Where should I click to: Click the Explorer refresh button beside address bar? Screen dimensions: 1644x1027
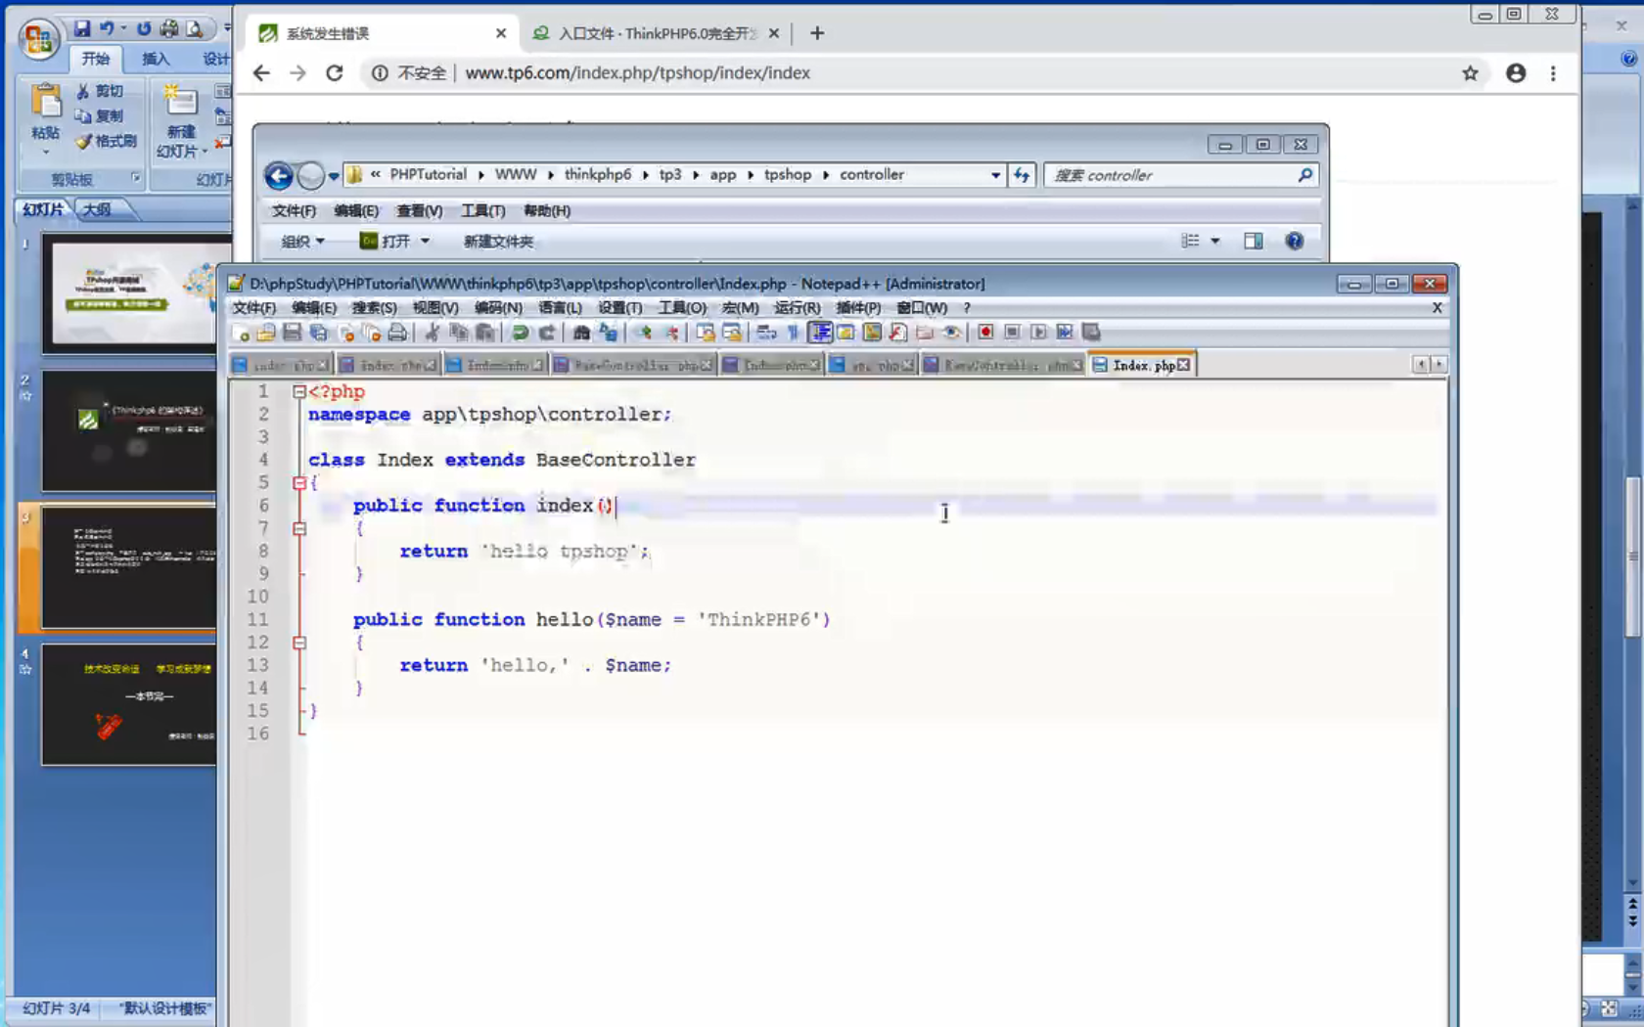tap(1022, 175)
